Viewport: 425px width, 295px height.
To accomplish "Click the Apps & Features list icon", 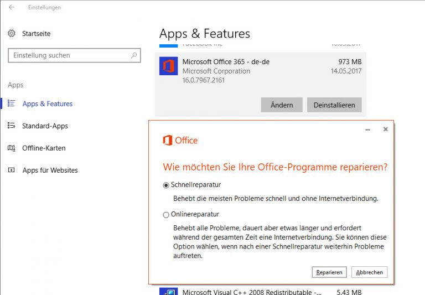I will [x=12, y=103].
